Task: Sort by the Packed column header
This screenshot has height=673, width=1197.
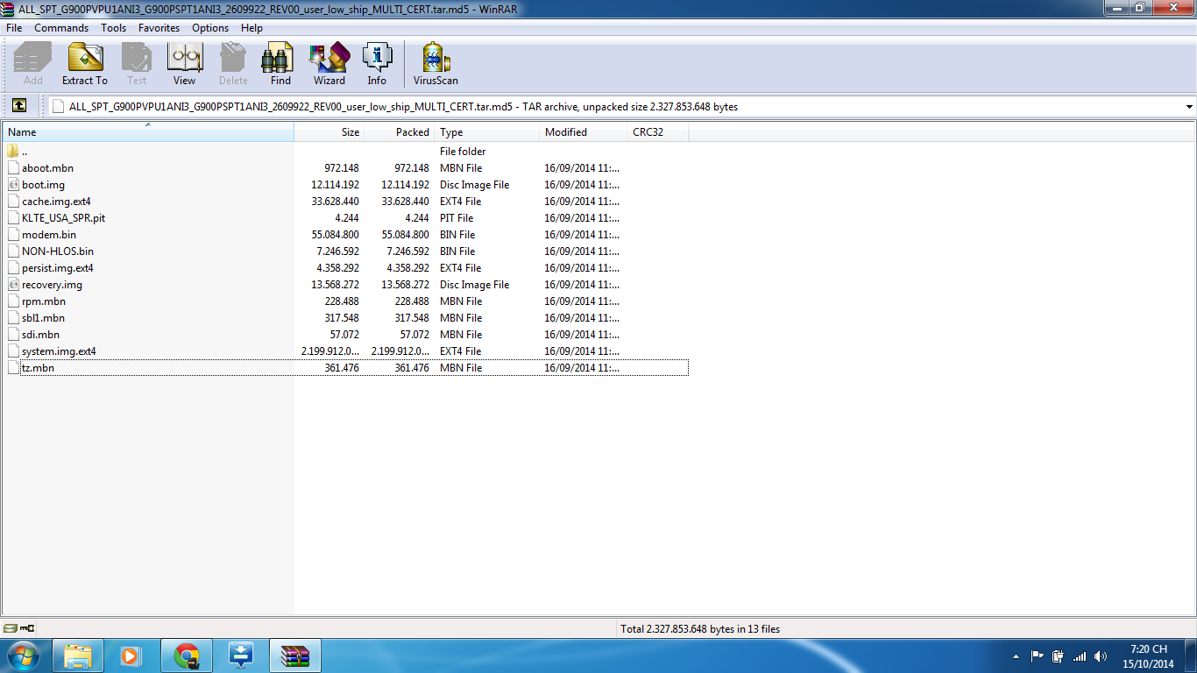Action: point(400,132)
